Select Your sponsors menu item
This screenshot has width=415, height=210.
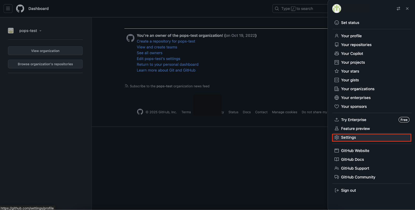372,106
